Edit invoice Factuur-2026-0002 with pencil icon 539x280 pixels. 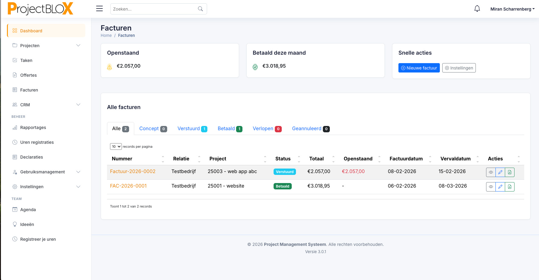500,172
